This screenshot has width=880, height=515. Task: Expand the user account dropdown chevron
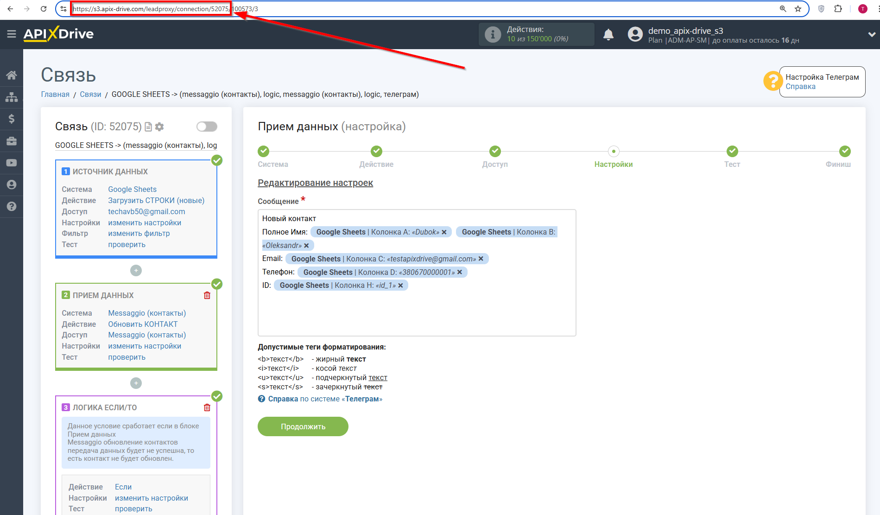coord(871,34)
